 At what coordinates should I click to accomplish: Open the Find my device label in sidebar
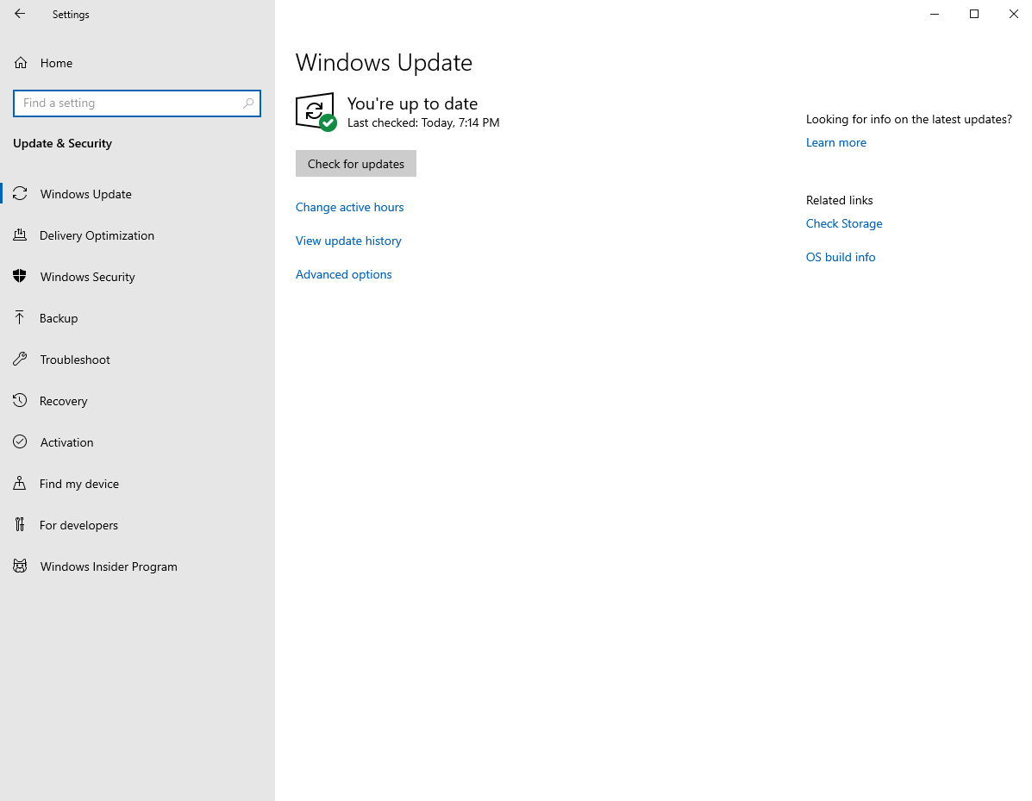tap(79, 484)
